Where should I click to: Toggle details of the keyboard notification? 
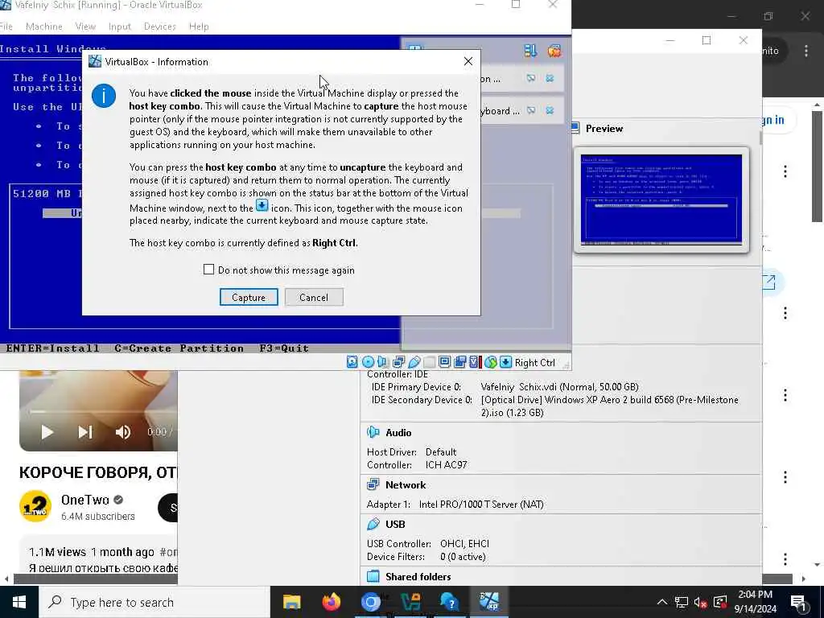point(531,110)
